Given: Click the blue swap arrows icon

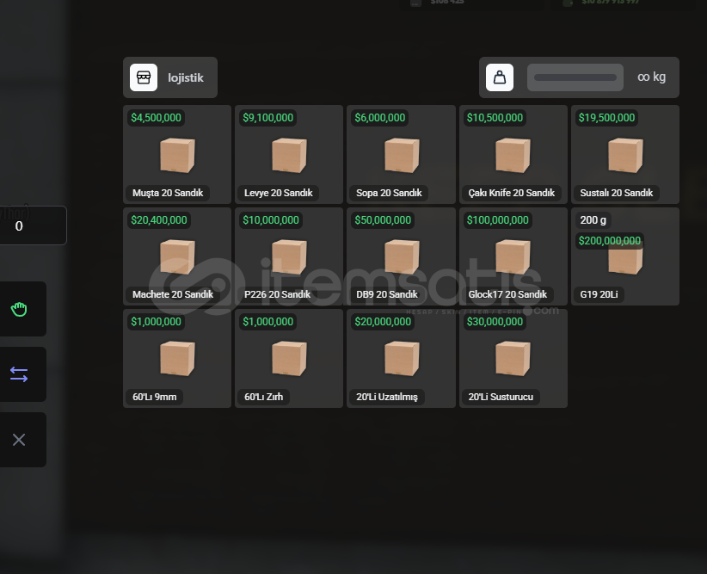Looking at the screenshot, I should 19,374.
